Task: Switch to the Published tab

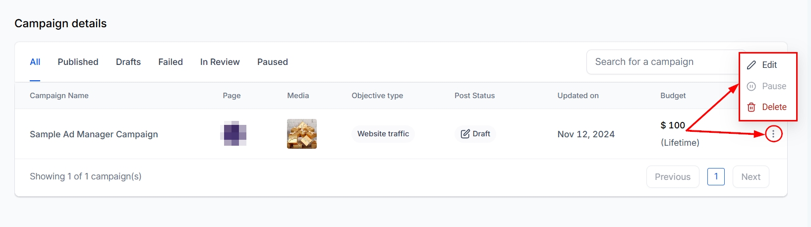Action: pyautogui.click(x=78, y=62)
